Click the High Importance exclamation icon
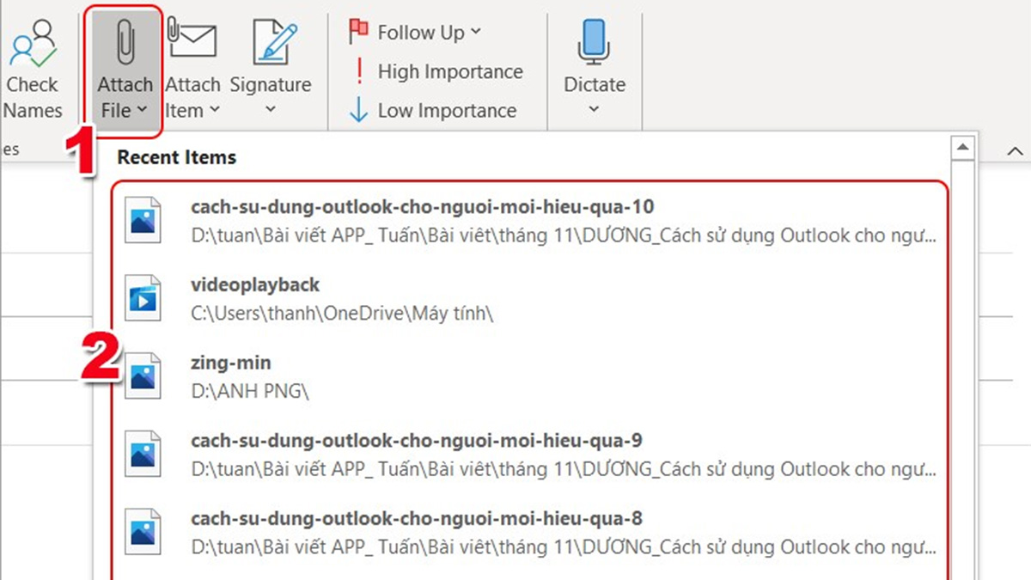Screen dimensions: 1031x580 pos(360,71)
